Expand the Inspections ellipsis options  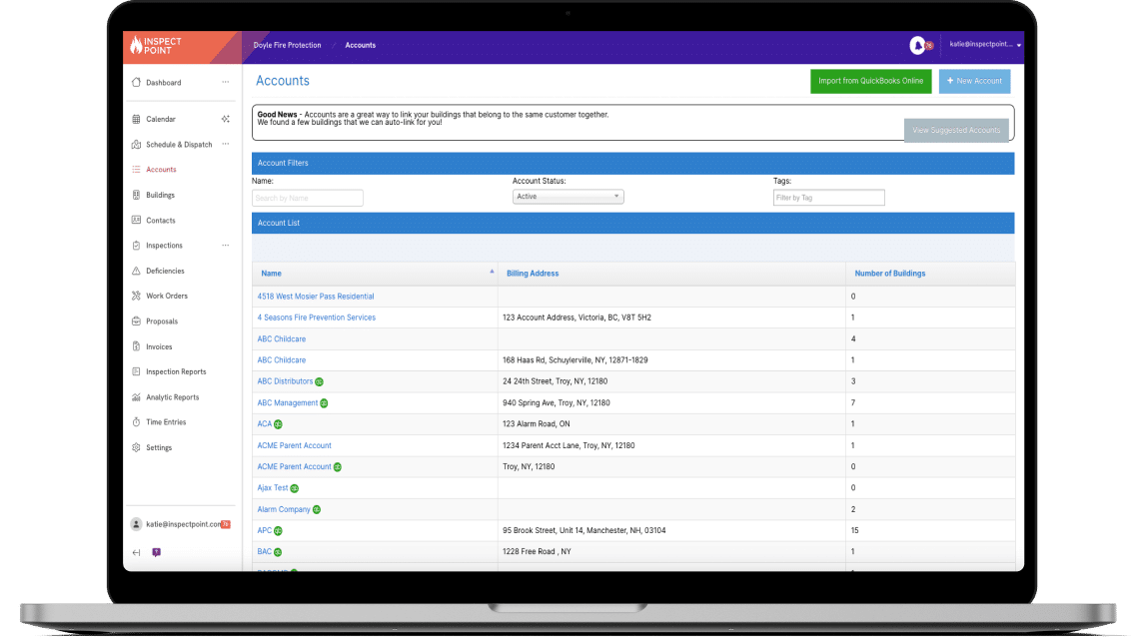226,245
